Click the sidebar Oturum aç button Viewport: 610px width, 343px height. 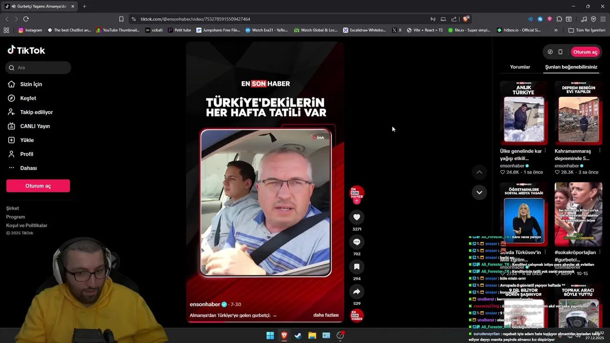(x=38, y=186)
